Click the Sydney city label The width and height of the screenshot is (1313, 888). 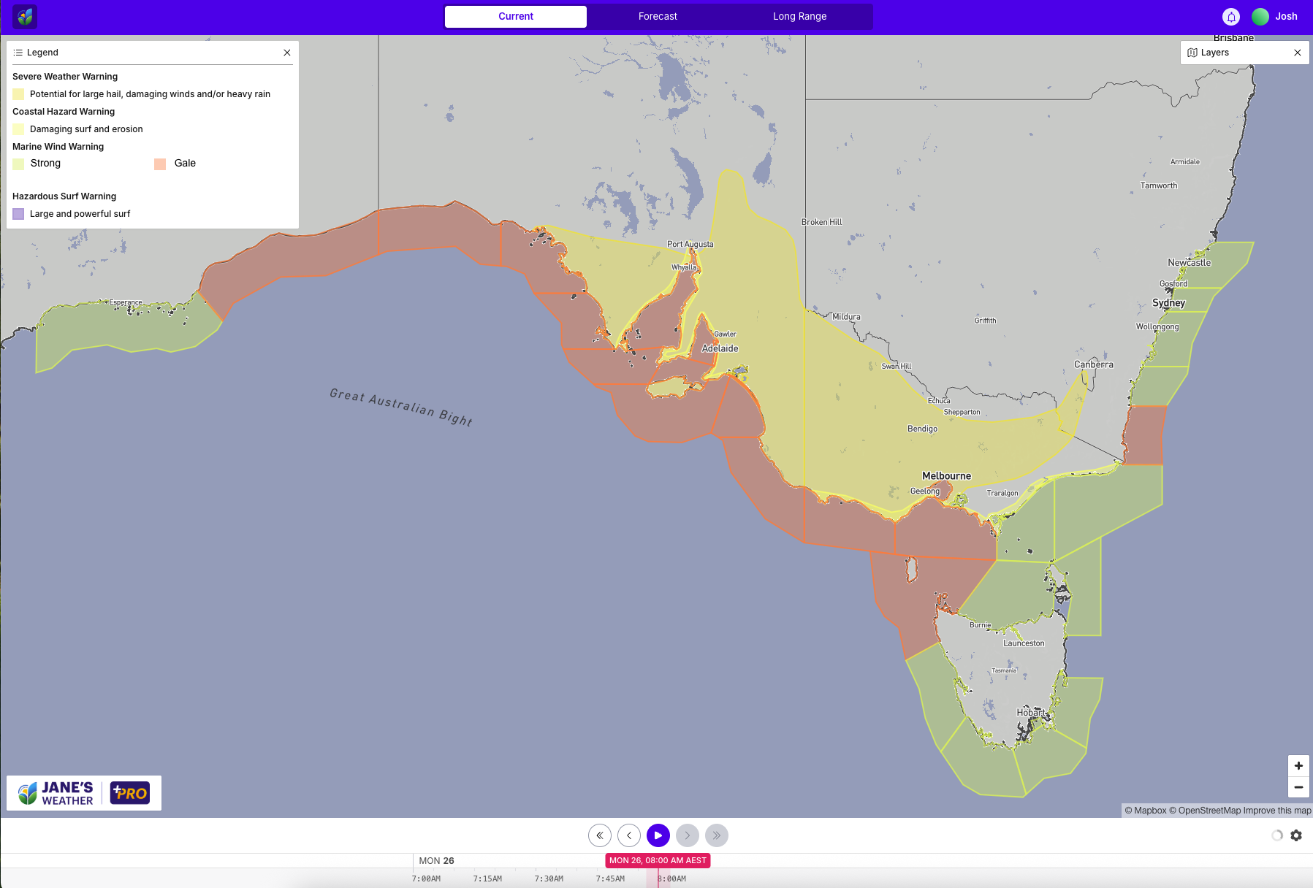click(x=1168, y=303)
